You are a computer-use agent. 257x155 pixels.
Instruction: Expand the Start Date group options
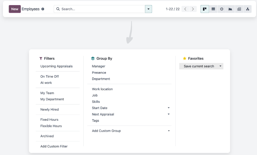coord(168,108)
